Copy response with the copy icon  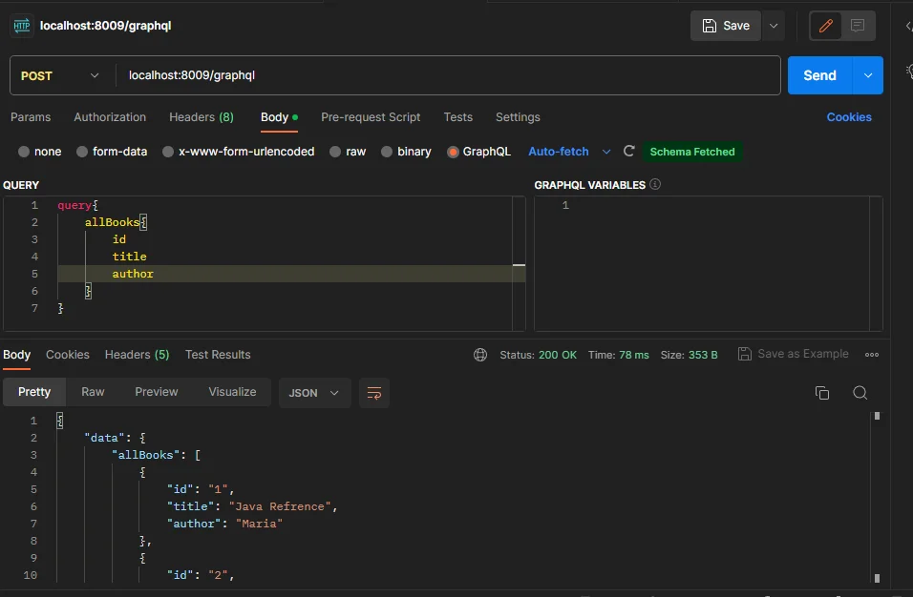pyautogui.click(x=822, y=393)
